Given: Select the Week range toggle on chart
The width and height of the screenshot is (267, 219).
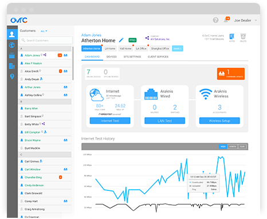Looking at the screenshot, I should (223, 147).
